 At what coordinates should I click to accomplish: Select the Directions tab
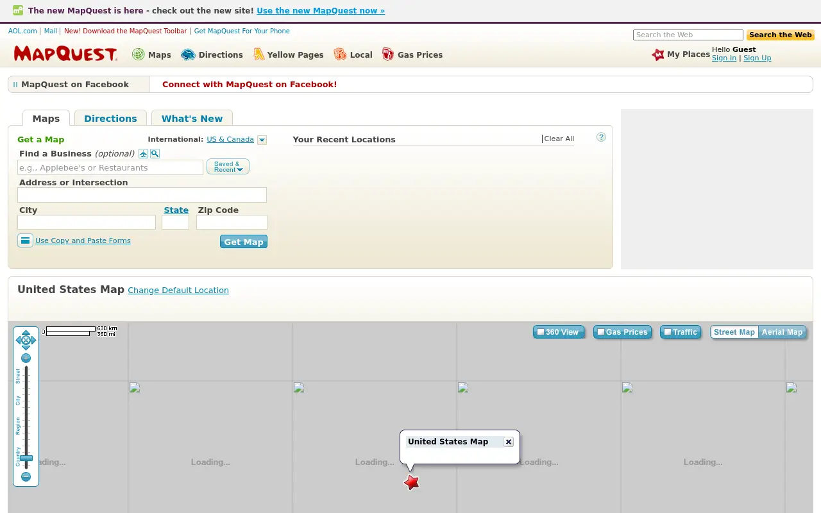pos(110,118)
